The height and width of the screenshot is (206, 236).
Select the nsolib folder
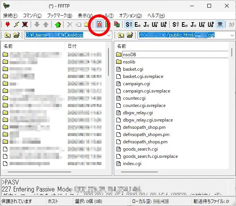point(129,62)
